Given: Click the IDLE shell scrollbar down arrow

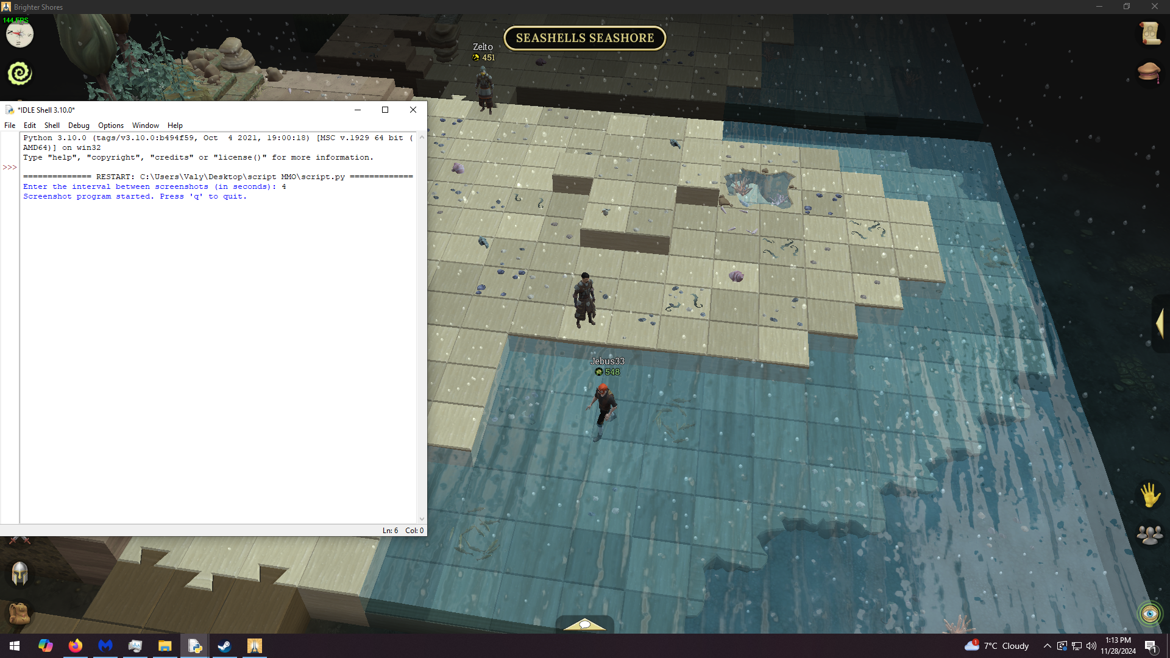Looking at the screenshot, I should (x=422, y=519).
